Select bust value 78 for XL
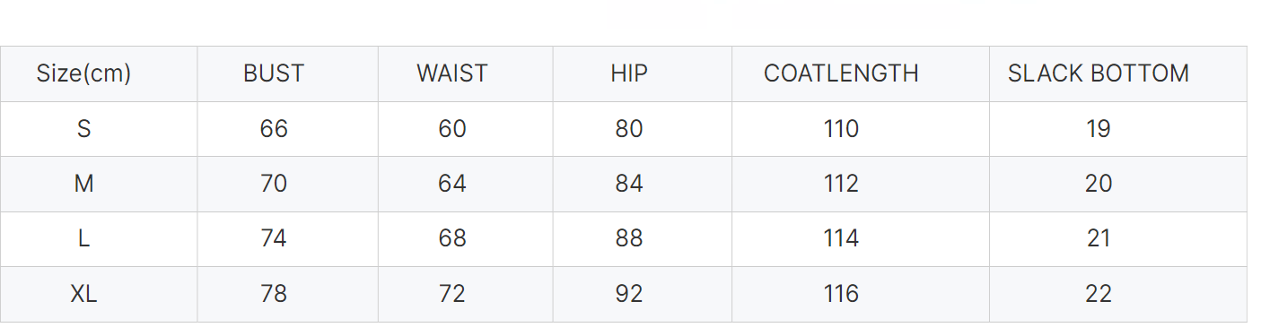Viewport: 1261px width, 336px height. click(274, 294)
